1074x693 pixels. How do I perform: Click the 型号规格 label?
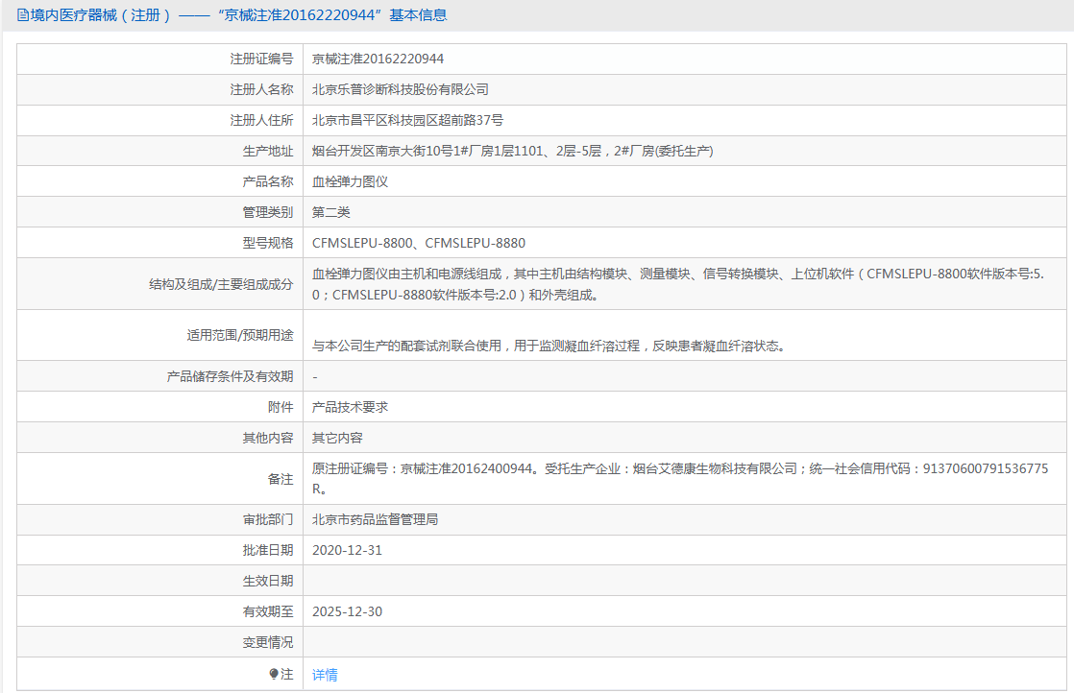268,243
